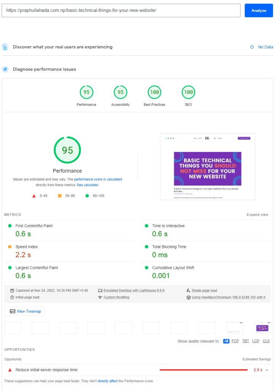The width and height of the screenshot is (275, 391).
Task: Click the Diagnose performance issues icon
Action: pos(5,69)
